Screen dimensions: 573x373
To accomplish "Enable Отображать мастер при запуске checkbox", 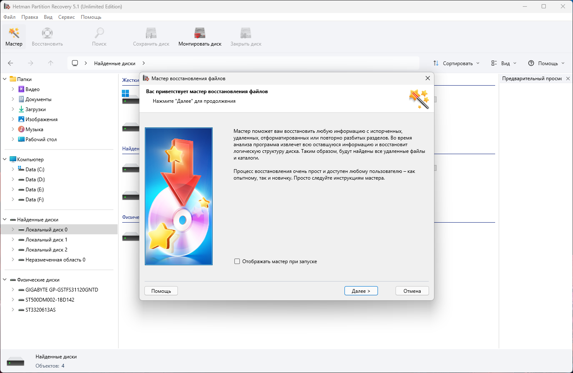I will (x=237, y=261).
